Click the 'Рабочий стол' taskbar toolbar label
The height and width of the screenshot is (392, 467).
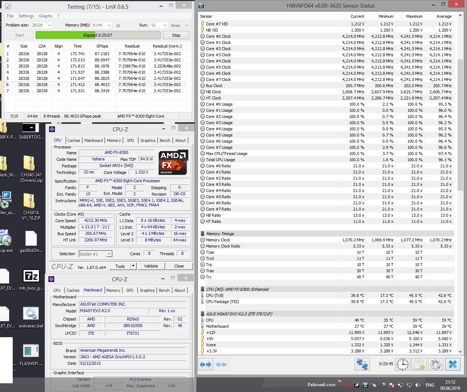[x=321, y=385]
